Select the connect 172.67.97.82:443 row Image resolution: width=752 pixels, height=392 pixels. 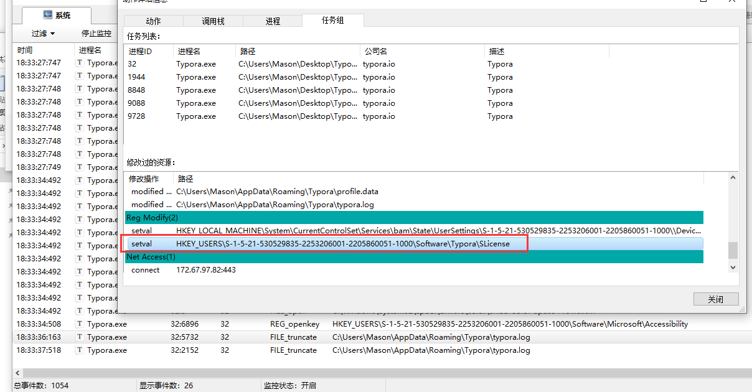click(x=414, y=270)
